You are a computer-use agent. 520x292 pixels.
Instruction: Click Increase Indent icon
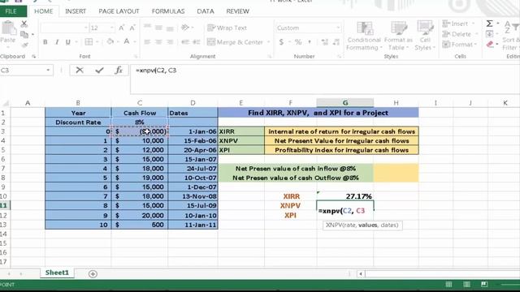click(x=197, y=42)
